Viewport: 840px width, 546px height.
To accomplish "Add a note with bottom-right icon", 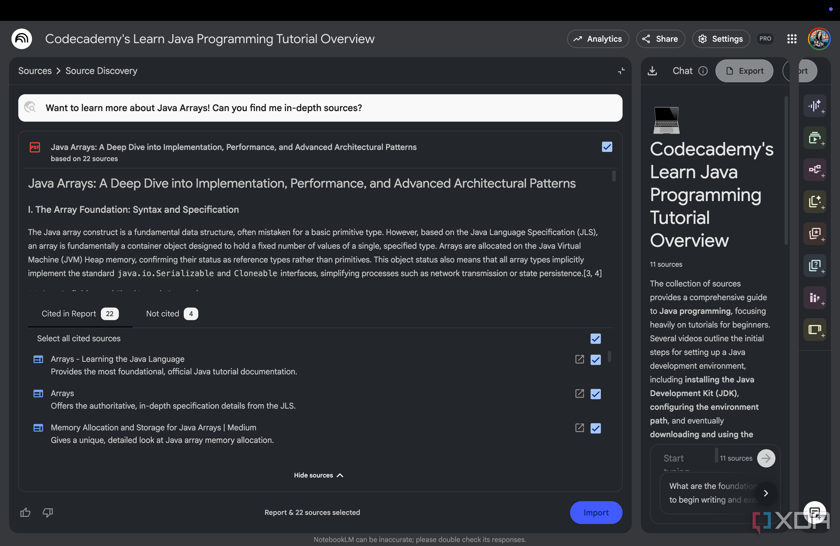I will [815, 513].
